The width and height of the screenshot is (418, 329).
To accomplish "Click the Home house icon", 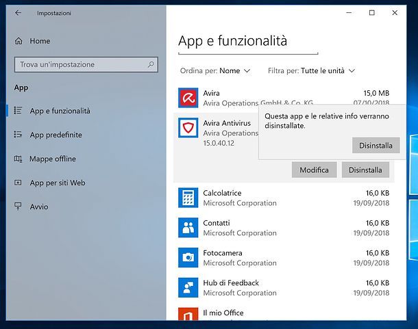I will coord(19,41).
